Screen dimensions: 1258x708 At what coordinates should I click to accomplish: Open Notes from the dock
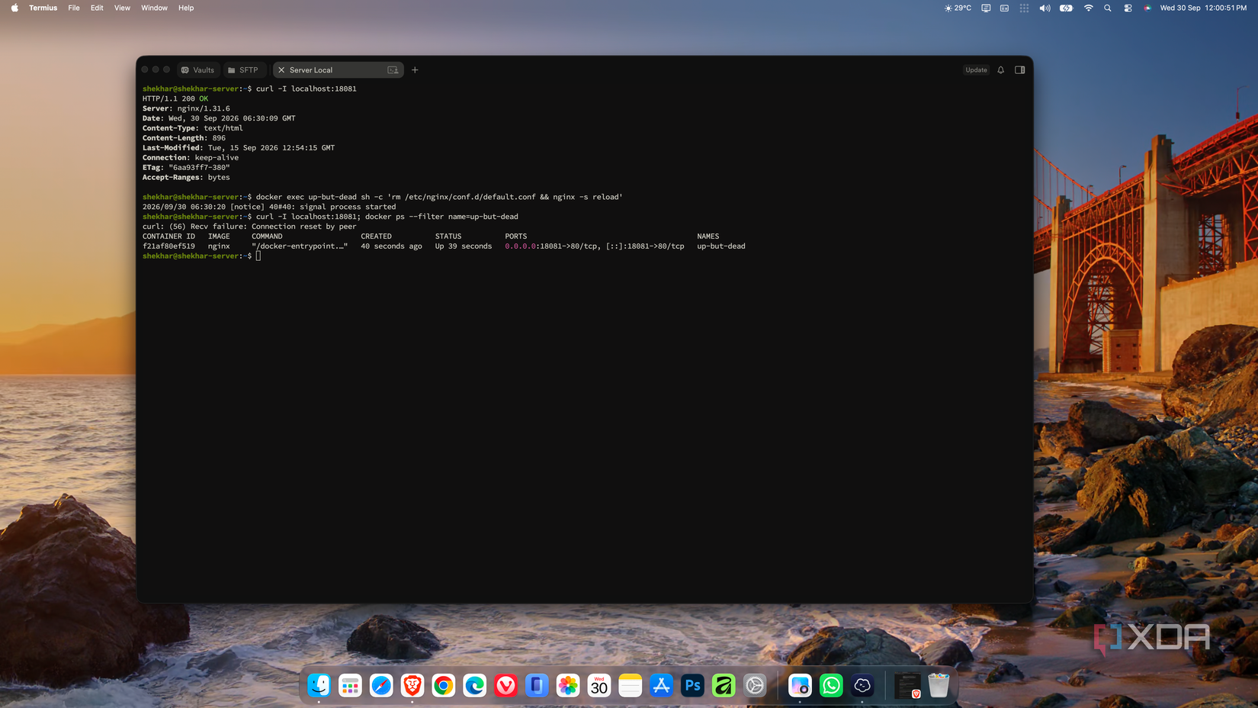coord(631,685)
